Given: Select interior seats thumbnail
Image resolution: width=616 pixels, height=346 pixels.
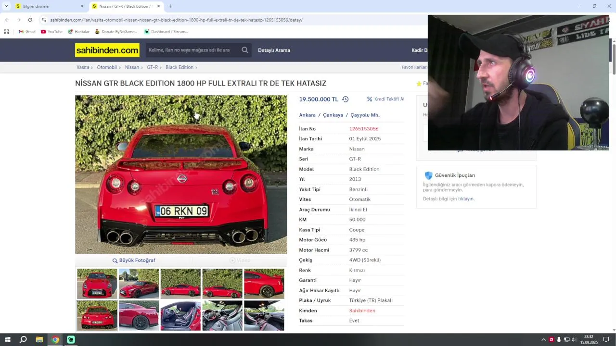Looking at the screenshot, I should tap(180, 315).
